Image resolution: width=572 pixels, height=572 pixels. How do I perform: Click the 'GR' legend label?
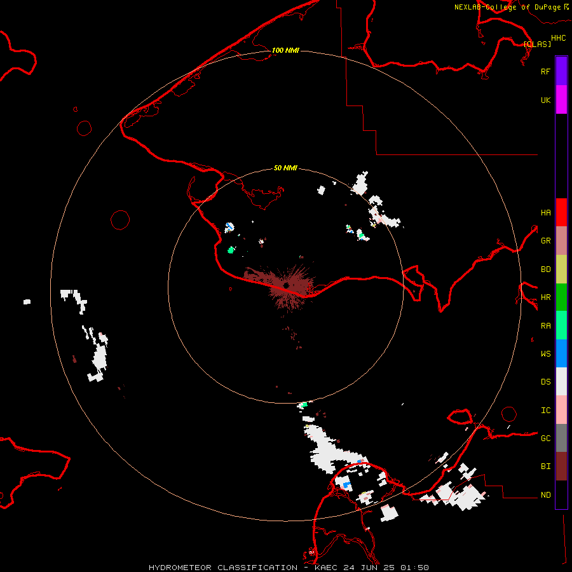(x=545, y=241)
